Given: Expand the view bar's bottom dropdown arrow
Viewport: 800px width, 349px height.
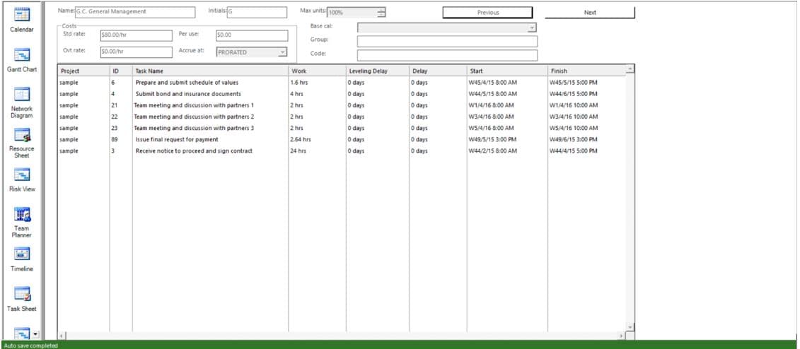Looking at the screenshot, I should (x=35, y=334).
